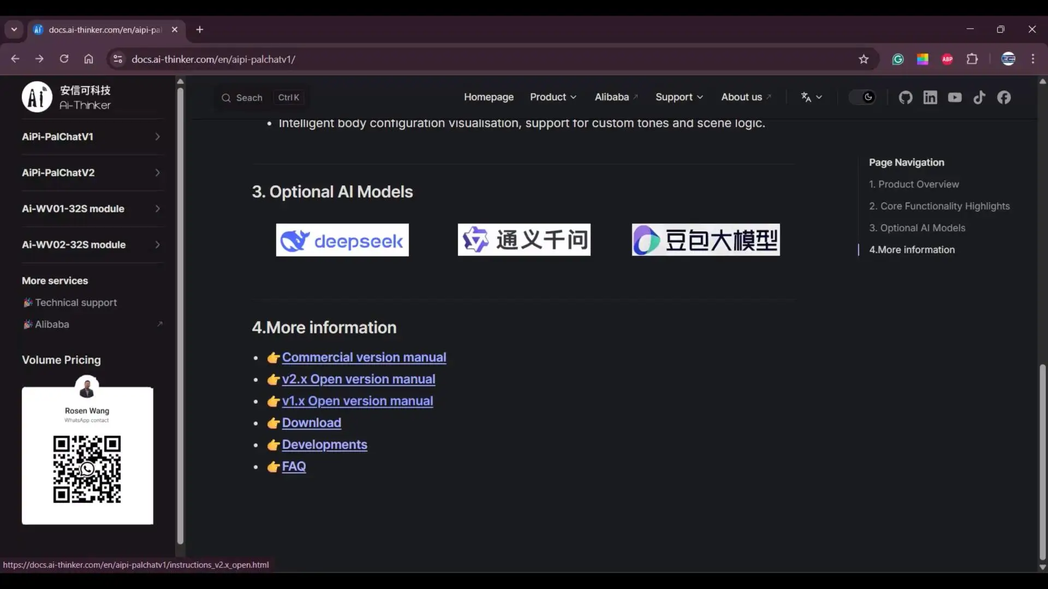Image resolution: width=1048 pixels, height=589 pixels.
Task: Click the Doubao model logo image
Action: [x=706, y=240]
